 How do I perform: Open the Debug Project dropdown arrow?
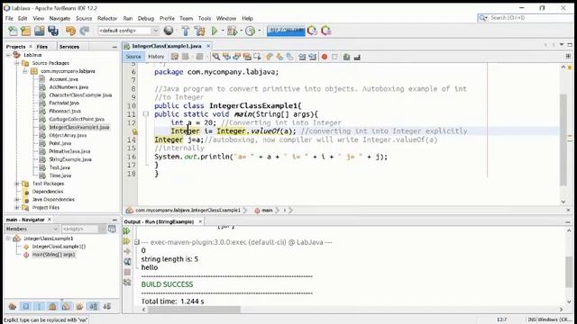[241, 31]
